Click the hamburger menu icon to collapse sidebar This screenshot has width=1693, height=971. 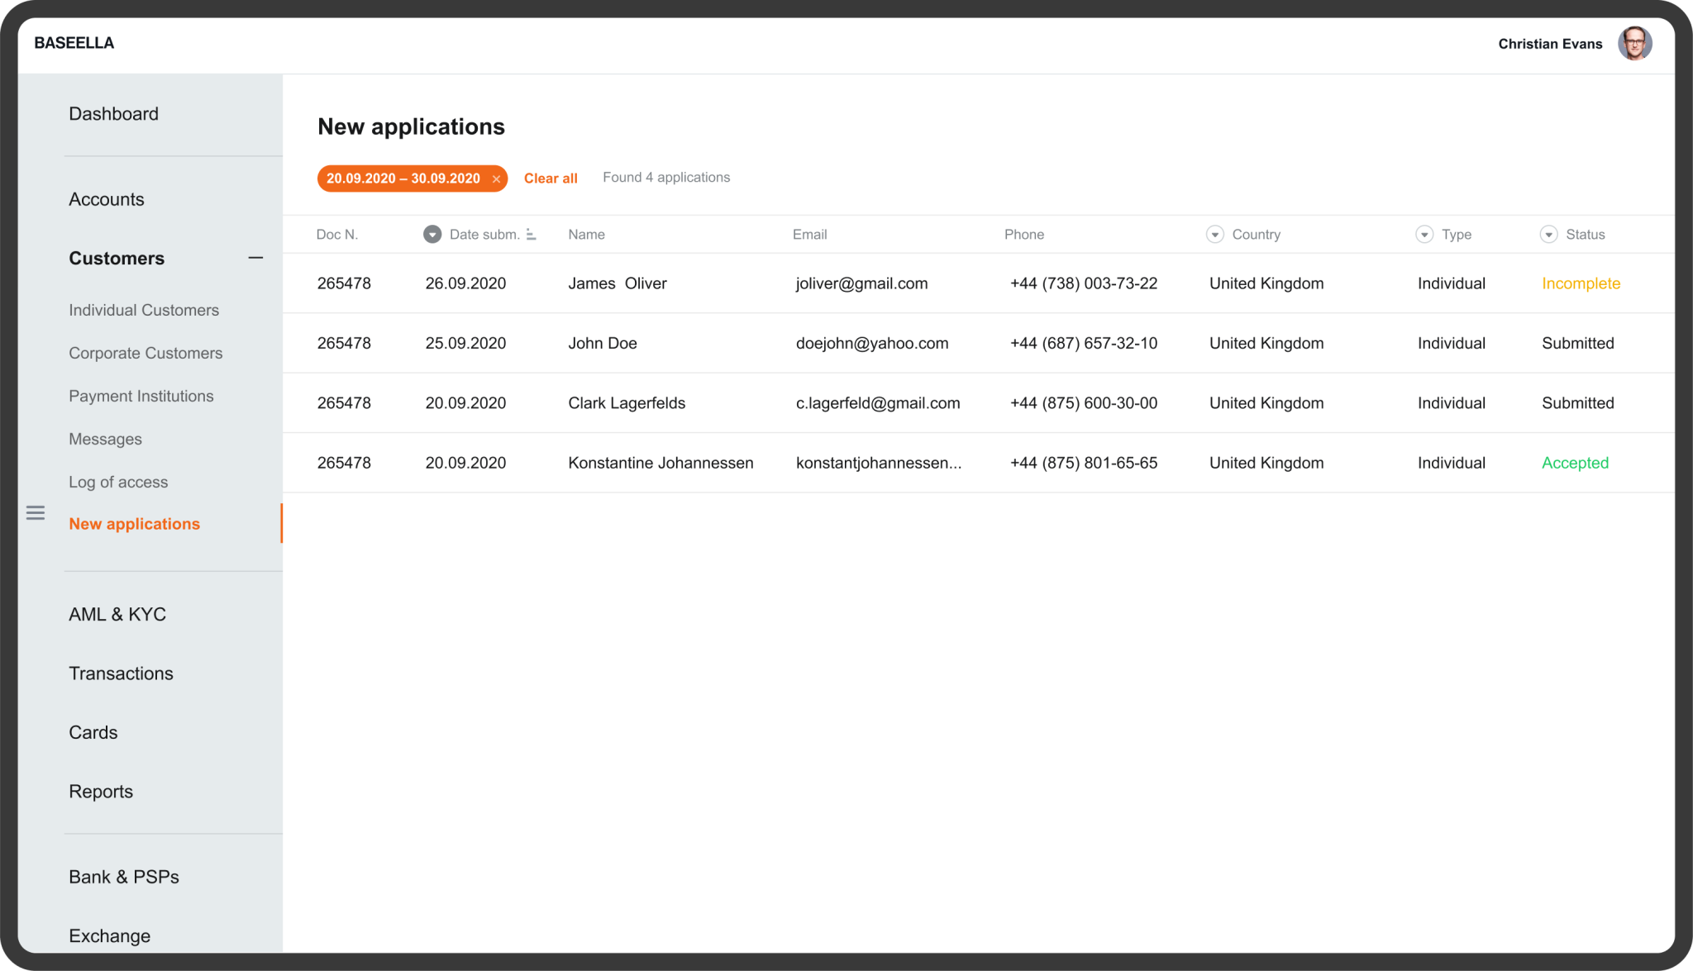[36, 512]
